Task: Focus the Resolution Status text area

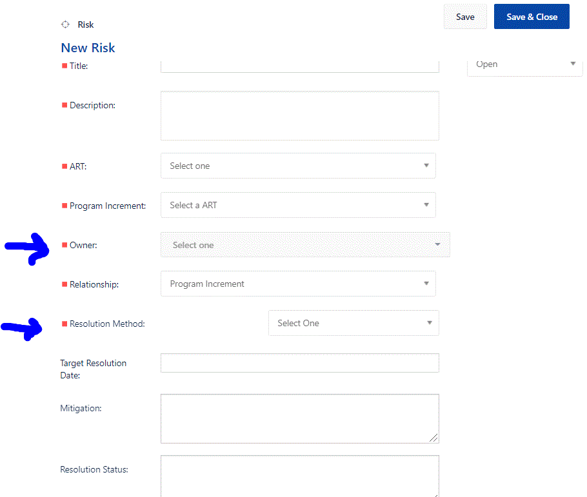Action: click(299, 474)
